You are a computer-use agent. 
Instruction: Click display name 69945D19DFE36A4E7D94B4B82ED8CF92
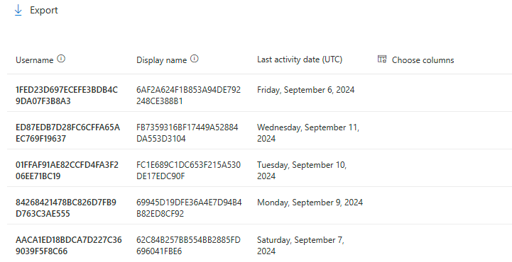coord(189,207)
